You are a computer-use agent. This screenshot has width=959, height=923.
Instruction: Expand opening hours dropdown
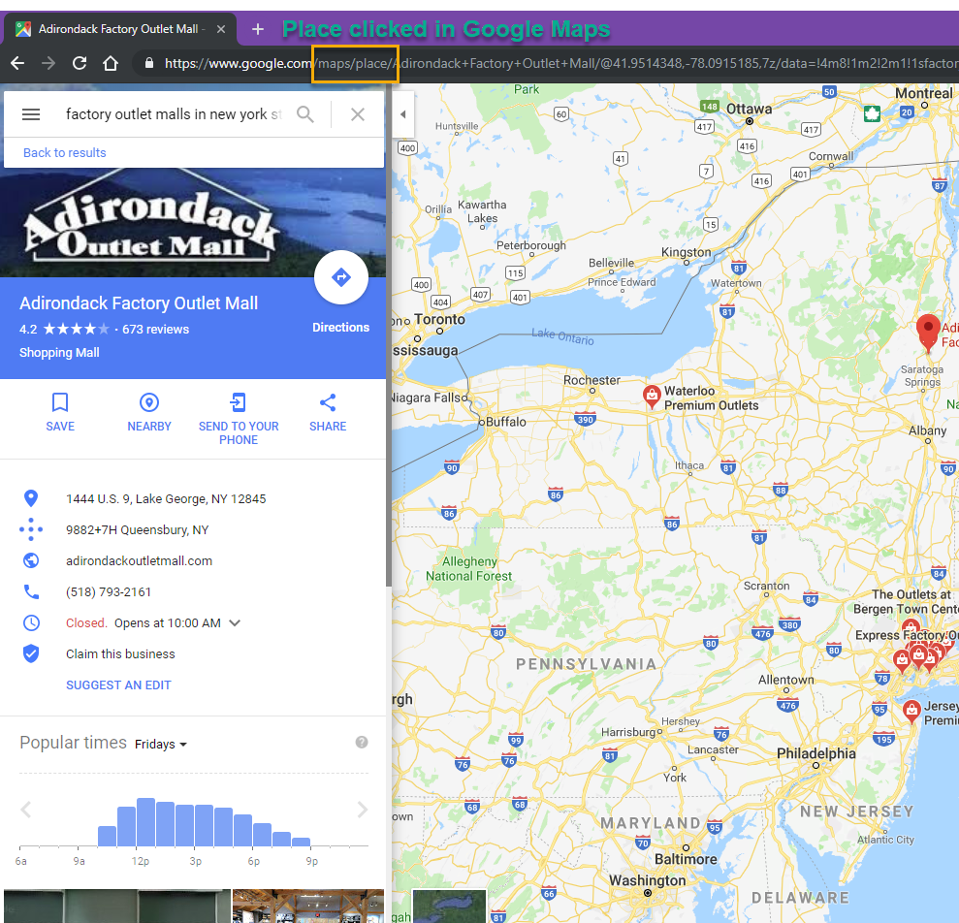pyautogui.click(x=235, y=623)
